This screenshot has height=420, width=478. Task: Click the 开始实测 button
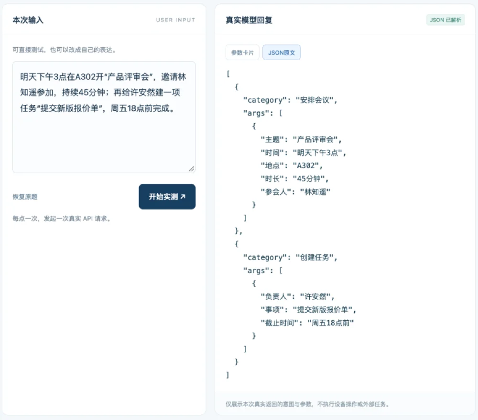pos(167,197)
